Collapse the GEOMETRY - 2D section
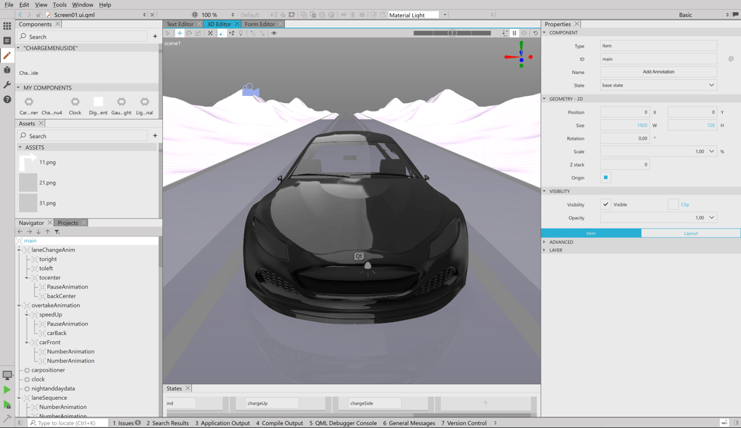The image size is (741, 428). [543, 98]
